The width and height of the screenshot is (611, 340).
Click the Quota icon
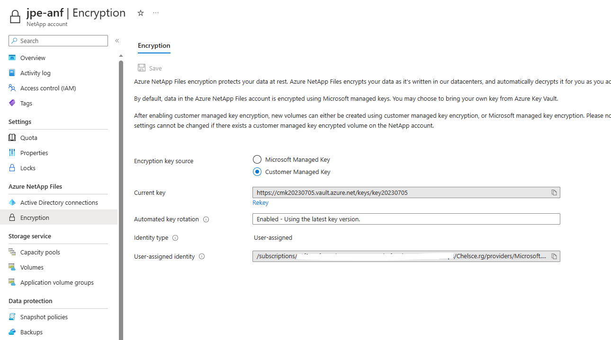pyautogui.click(x=12, y=138)
